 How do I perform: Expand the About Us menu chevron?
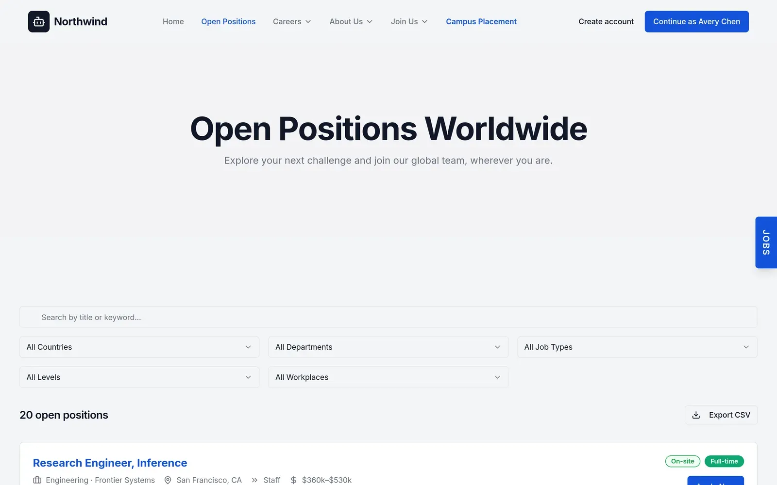pos(370,22)
